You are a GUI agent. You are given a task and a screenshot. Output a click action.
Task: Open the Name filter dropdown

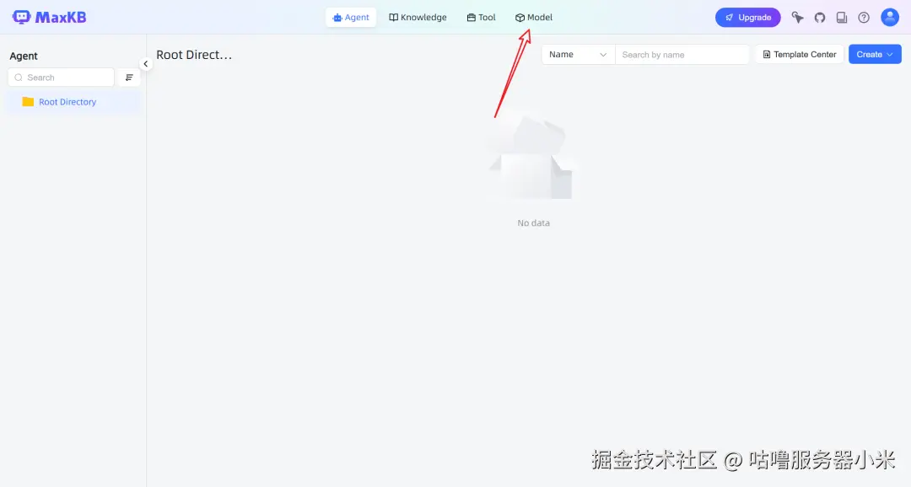[x=577, y=54]
